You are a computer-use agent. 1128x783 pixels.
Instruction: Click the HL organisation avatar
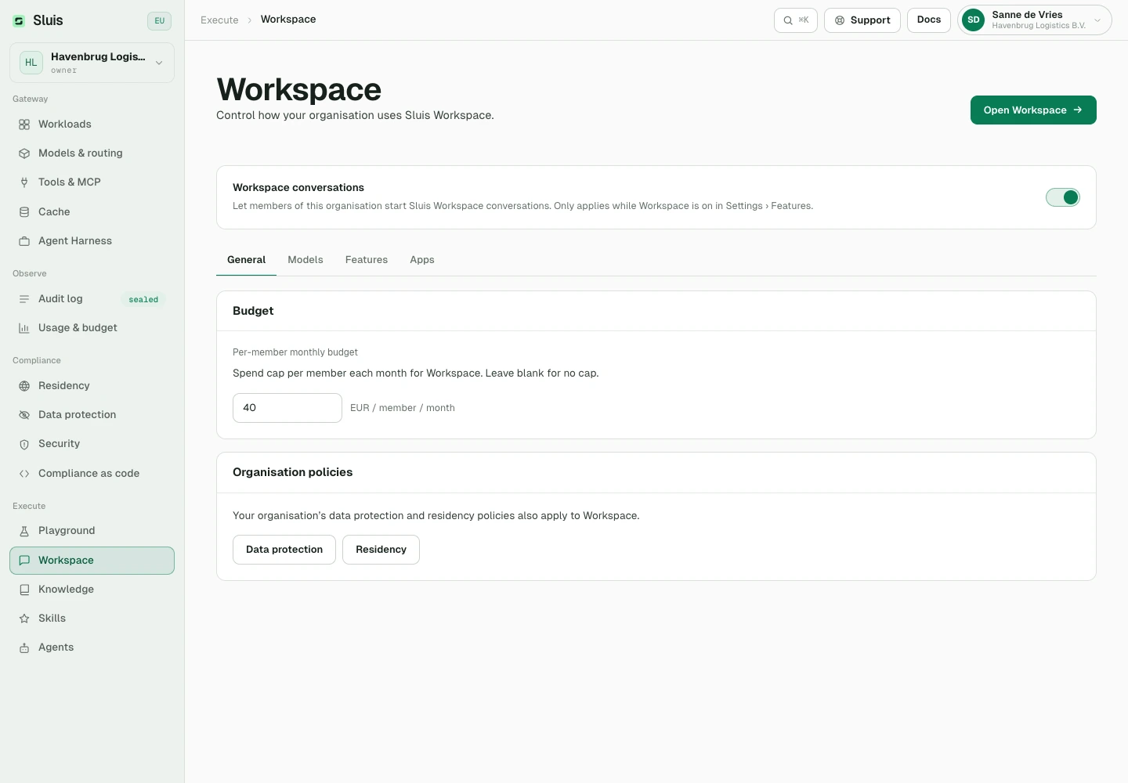pos(31,63)
